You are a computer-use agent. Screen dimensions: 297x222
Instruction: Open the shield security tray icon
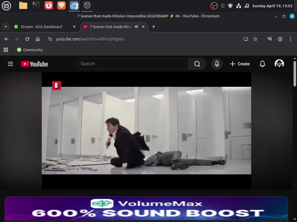pos(230,6)
